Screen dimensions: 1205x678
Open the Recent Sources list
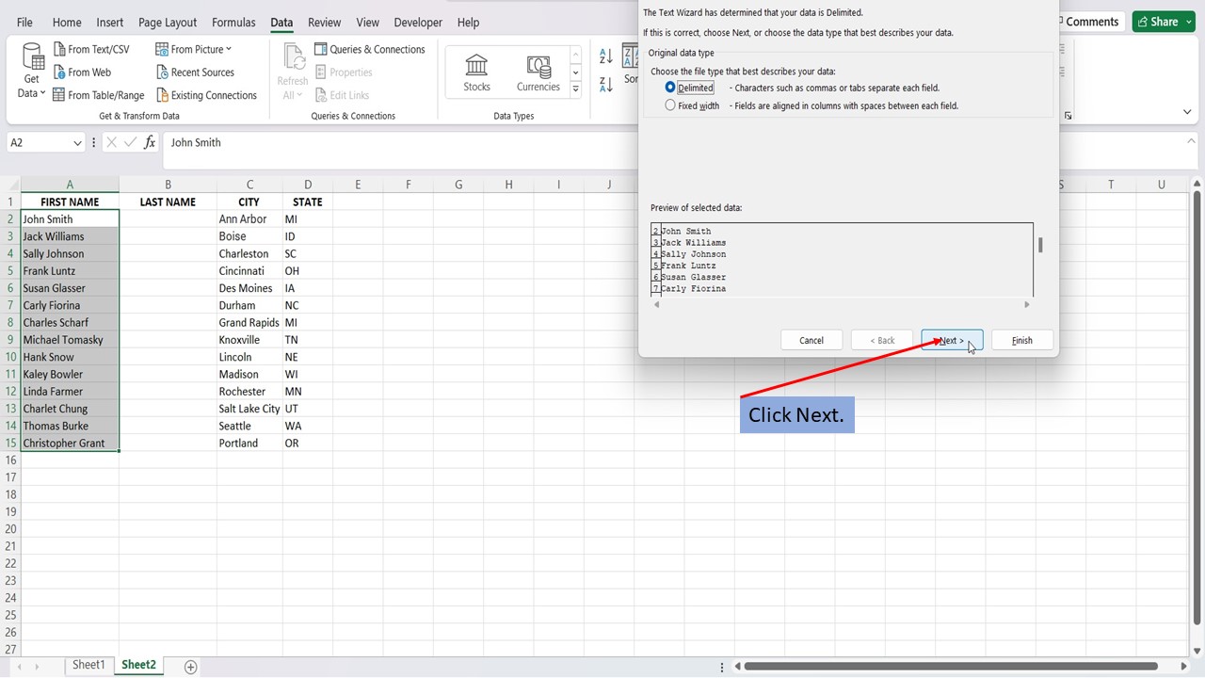click(195, 73)
